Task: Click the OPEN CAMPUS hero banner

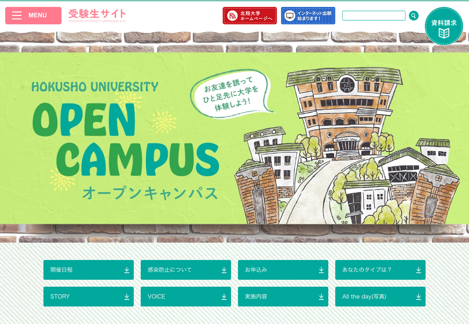Action: 234,138
